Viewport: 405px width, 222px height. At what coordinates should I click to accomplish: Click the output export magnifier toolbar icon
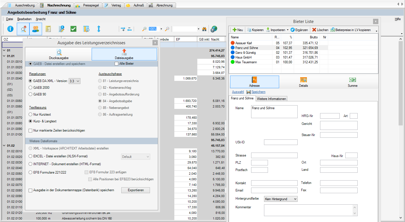pyautogui.click(x=23, y=29)
